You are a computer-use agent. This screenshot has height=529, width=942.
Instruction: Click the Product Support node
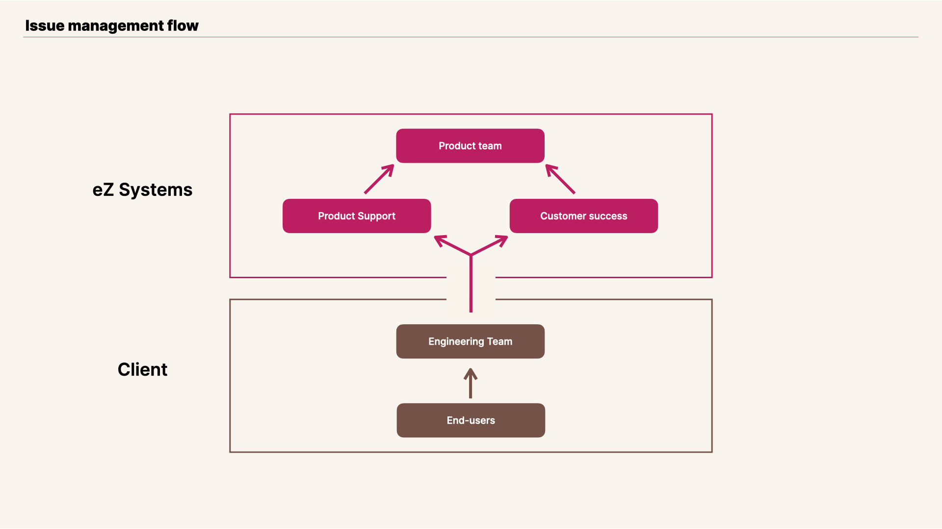[x=357, y=215]
